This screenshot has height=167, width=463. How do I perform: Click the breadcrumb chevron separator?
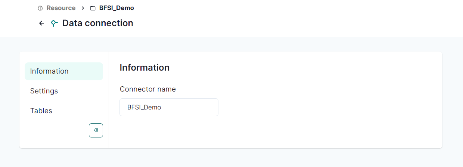[83, 8]
